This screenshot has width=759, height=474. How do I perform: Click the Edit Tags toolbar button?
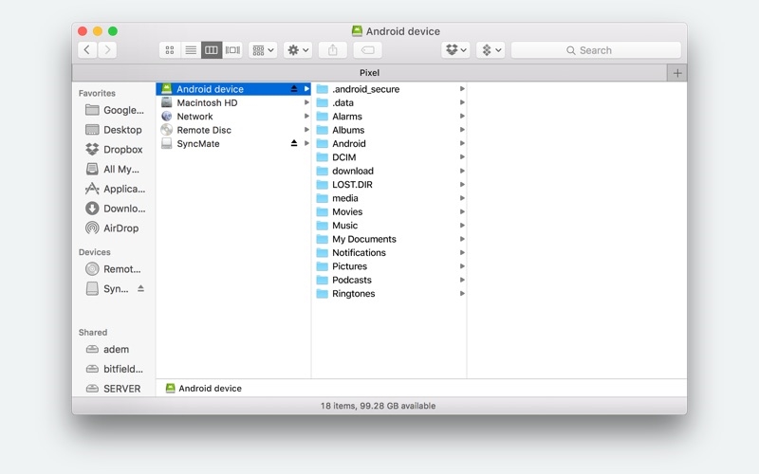point(367,50)
